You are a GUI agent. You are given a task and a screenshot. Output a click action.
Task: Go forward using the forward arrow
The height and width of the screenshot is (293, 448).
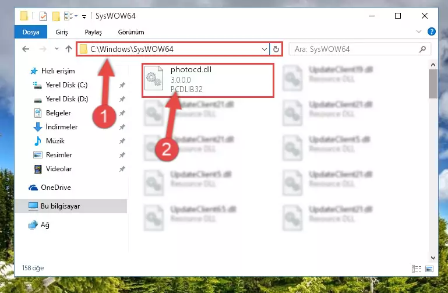43,49
